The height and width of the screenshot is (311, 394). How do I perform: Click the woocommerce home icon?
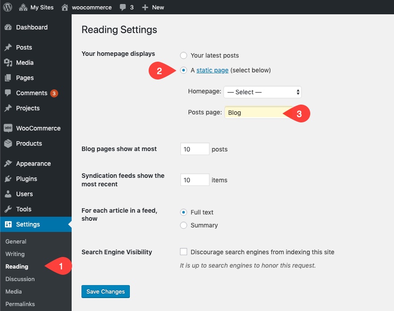click(65, 7)
